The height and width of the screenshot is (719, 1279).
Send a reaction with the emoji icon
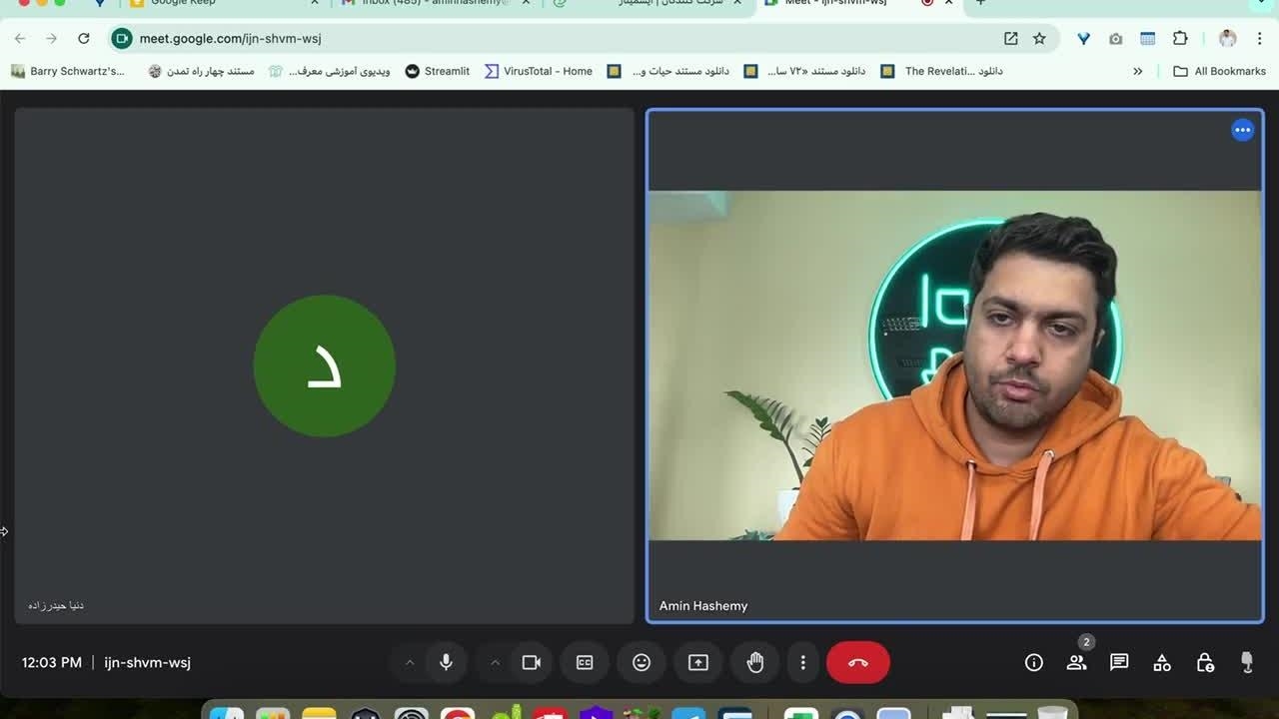click(641, 662)
